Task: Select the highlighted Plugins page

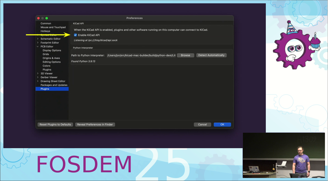Action: click(x=52, y=89)
